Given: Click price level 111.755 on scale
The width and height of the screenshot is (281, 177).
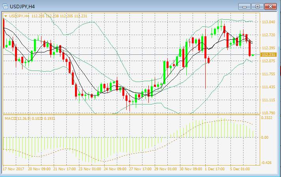Looking at the screenshot, I should pos(268,74).
